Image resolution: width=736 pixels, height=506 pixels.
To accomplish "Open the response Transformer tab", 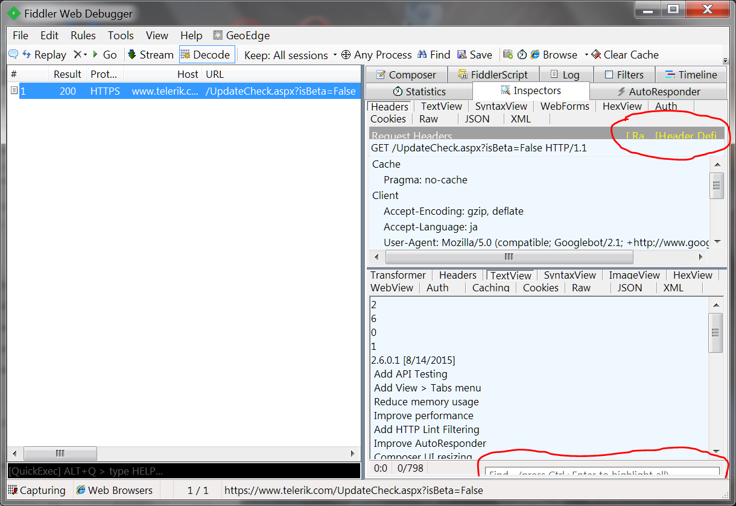I will [398, 275].
